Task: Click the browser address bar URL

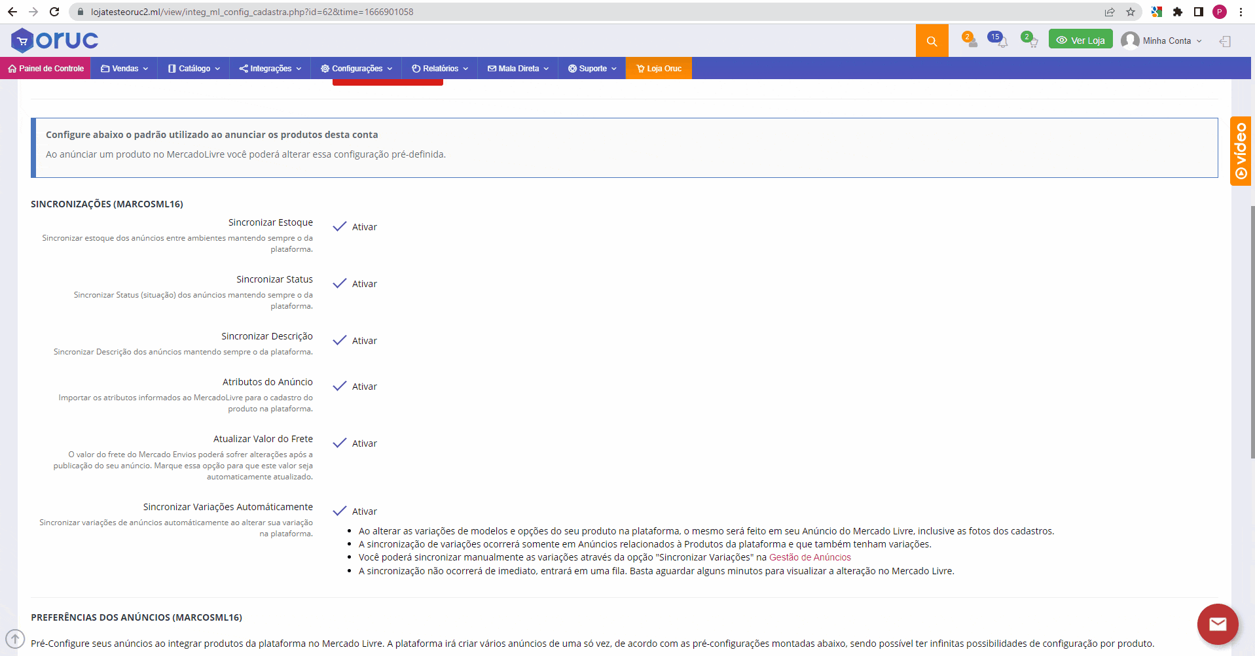Action: coord(252,12)
